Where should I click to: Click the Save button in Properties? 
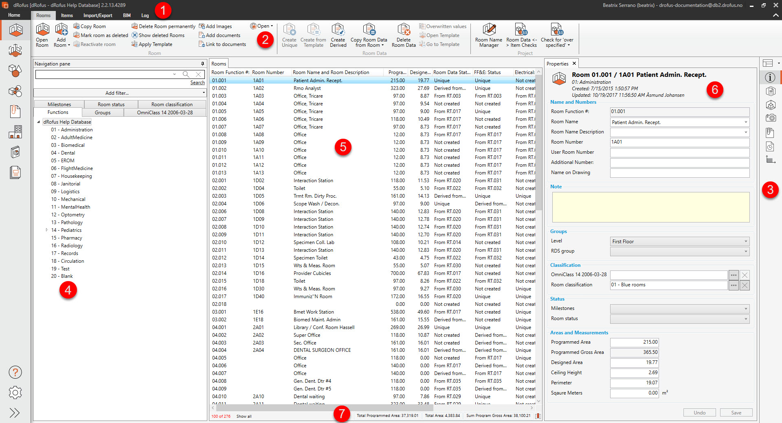[736, 412]
